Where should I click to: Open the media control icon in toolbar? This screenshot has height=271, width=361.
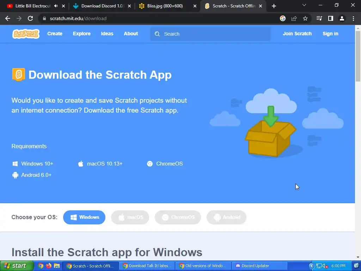pyautogui.click(x=319, y=18)
